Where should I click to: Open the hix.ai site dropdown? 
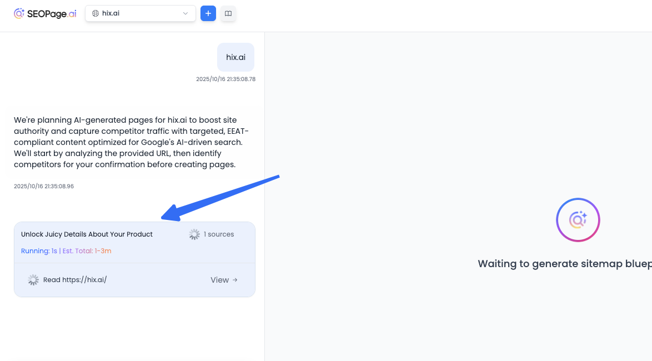tap(140, 13)
